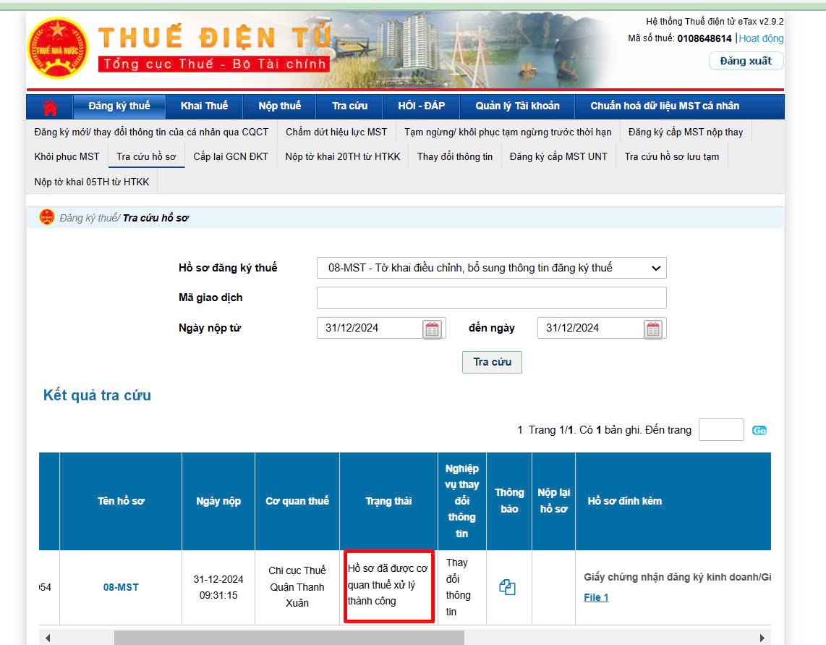Open the Nộp thuế menu

point(279,106)
